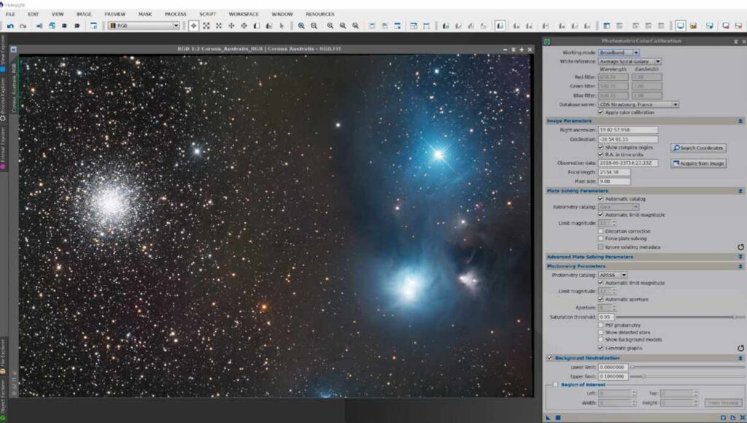
Task: Open RGB channel selector in toolbar
Action: tap(144, 26)
